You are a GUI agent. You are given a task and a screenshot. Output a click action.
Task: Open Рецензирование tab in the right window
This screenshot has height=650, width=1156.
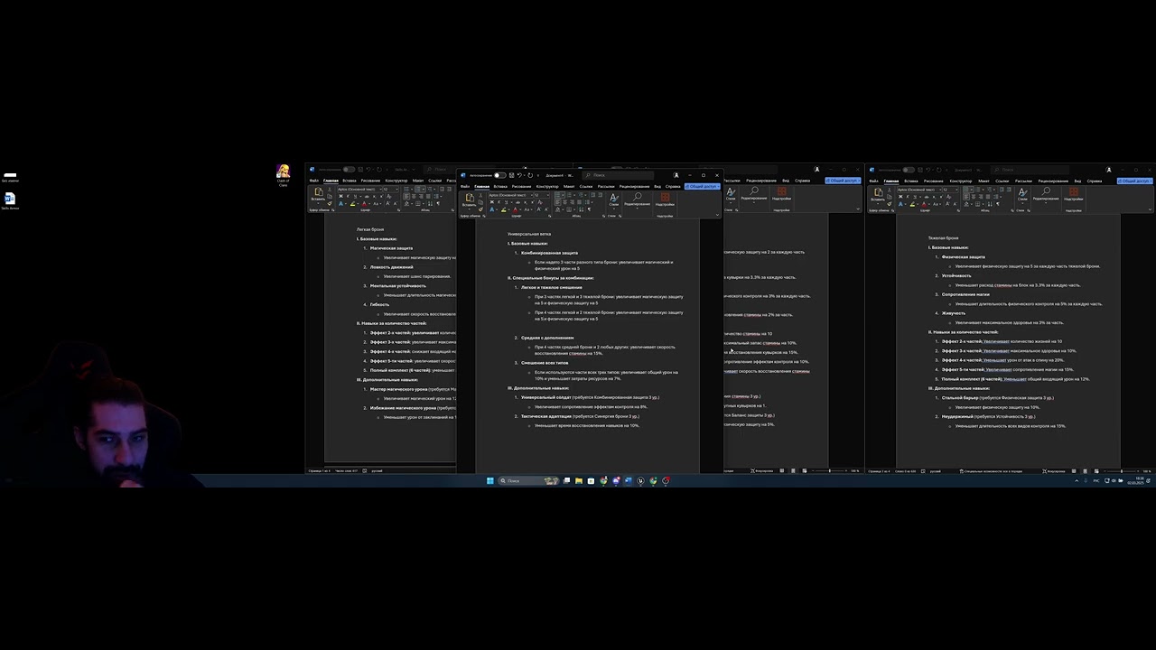[1053, 181]
